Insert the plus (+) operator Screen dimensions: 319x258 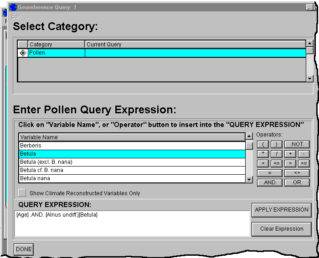tap(290, 154)
